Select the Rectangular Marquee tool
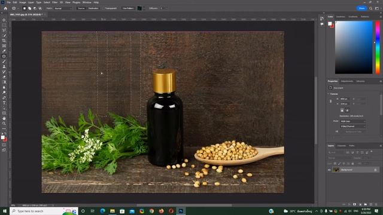 point(4,25)
